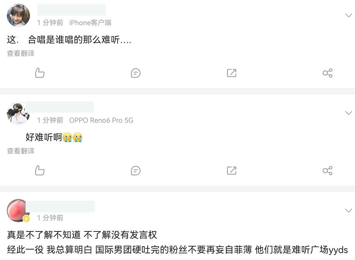This screenshot has height=260, width=355.
Task: Tap the iPhone客户端 source label
Action: coord(90,23)
